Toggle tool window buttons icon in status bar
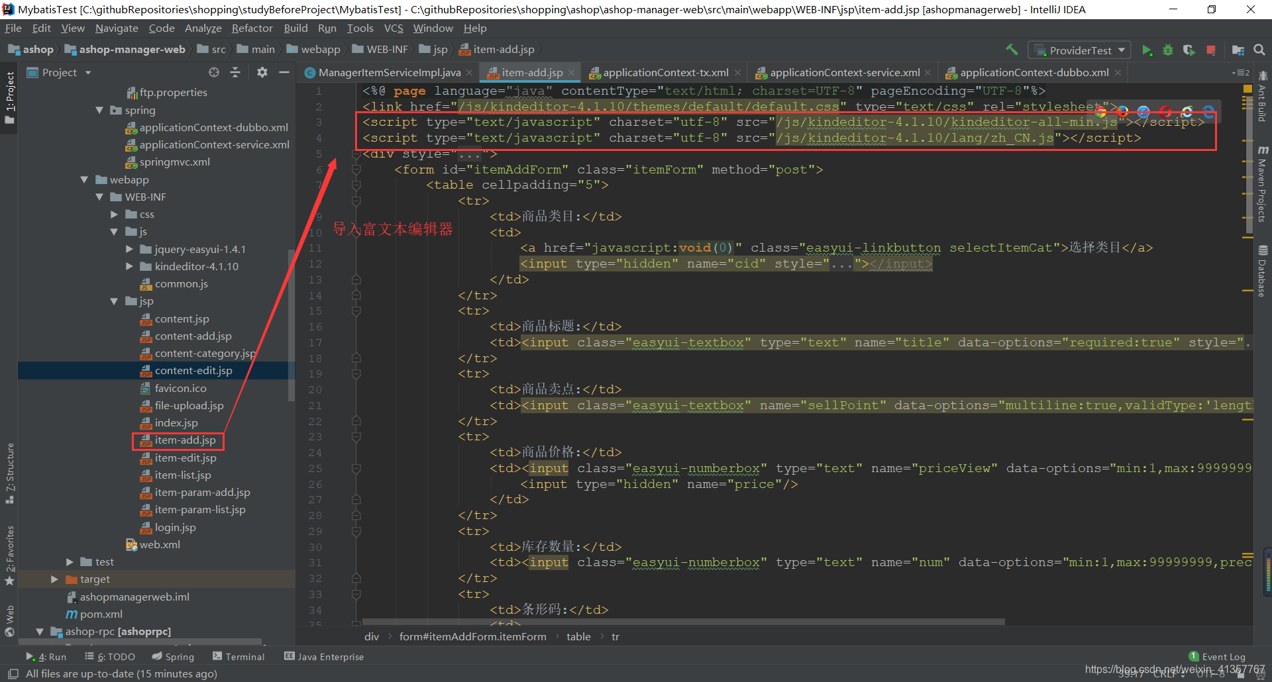 (13, 673)
